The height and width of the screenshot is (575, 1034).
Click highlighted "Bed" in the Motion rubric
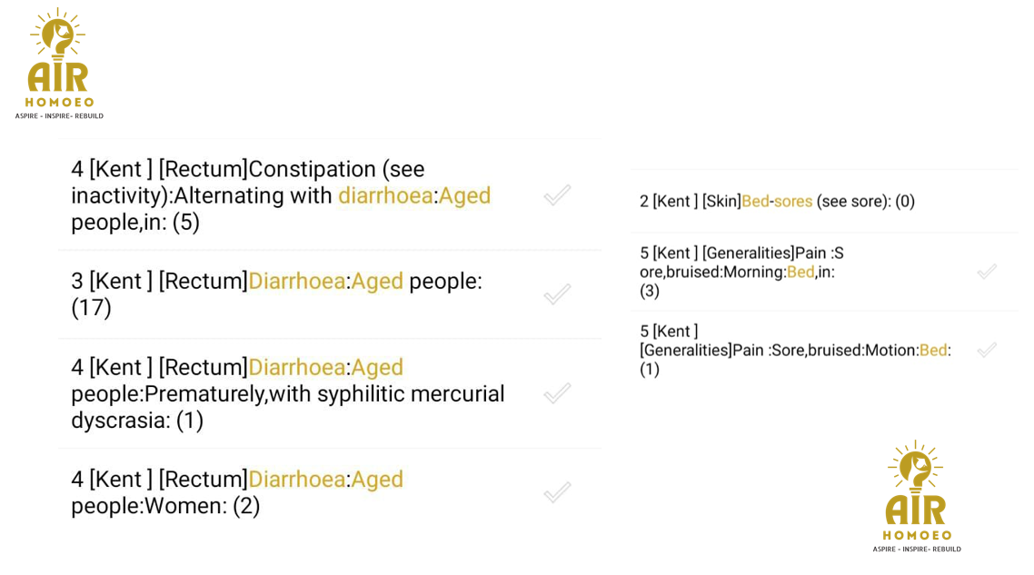click(x=932, y=350)
